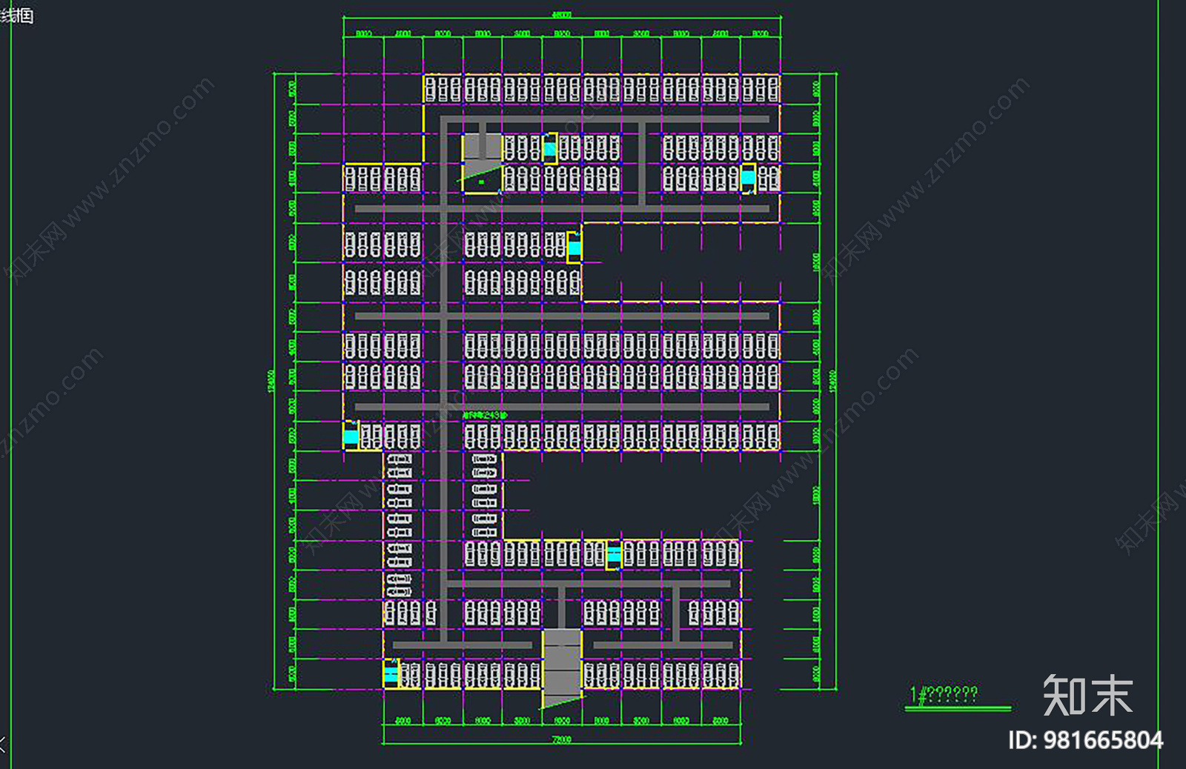Select the topmost cyan block near the upper ramp
Viewport: 1186px width, 769px height.
click(549, 149)
